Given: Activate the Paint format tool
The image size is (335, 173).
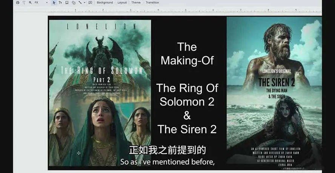Looking at the screenshot, I should click(23, 3).
